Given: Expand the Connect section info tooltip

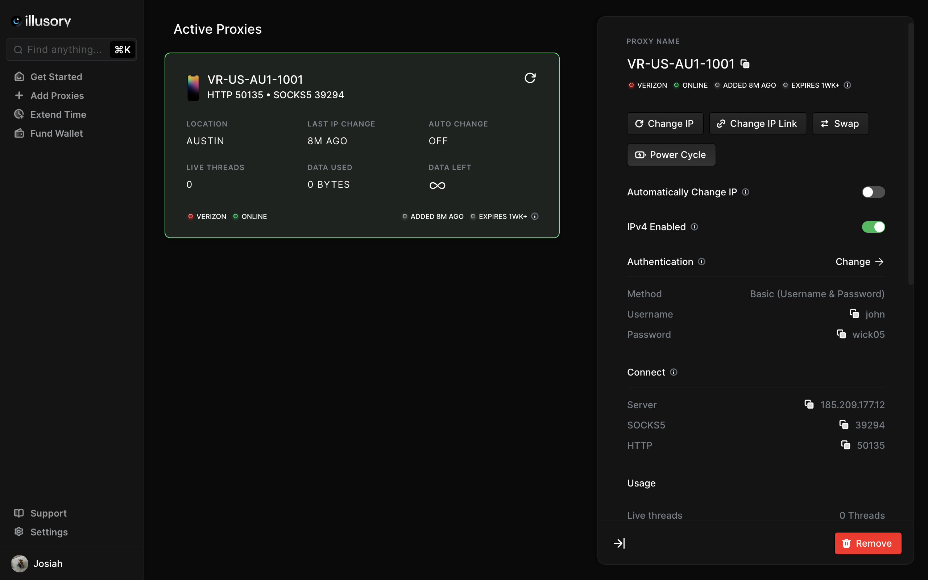Looking at the screenshot, I should coord(674,372).
